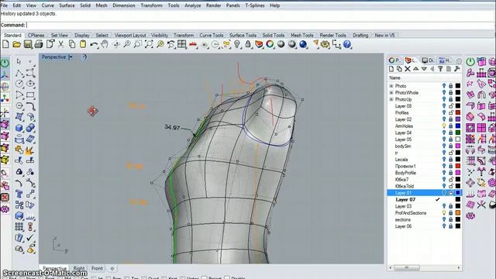Click the hammer tools icon in Layers panel
The width and height of the screenshot is (496, 279).
coord(456,69)
